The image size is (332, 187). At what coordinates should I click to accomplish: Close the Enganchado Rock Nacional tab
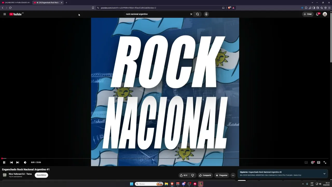pos(61,3)
